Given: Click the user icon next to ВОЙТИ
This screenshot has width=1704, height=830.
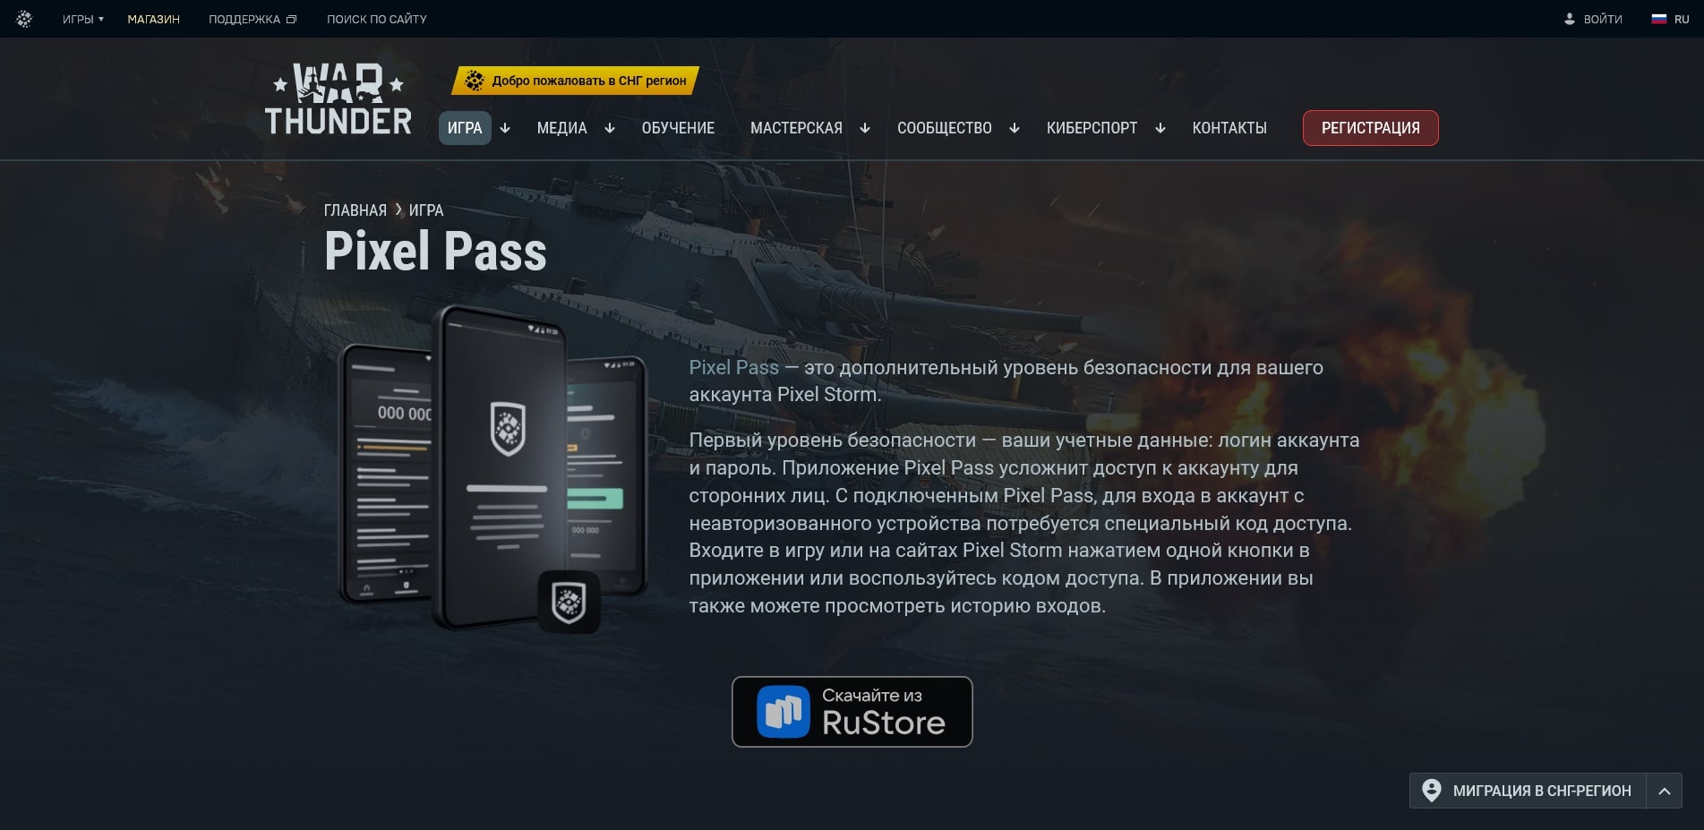Looking at the screenshot, I should coord(1569,18).
